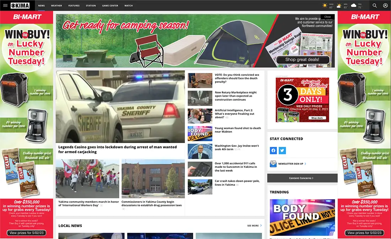Click the partly cloudy Wednesday weather icon
The height and width of the screenshot is (239, 391).
coord(339,5)
